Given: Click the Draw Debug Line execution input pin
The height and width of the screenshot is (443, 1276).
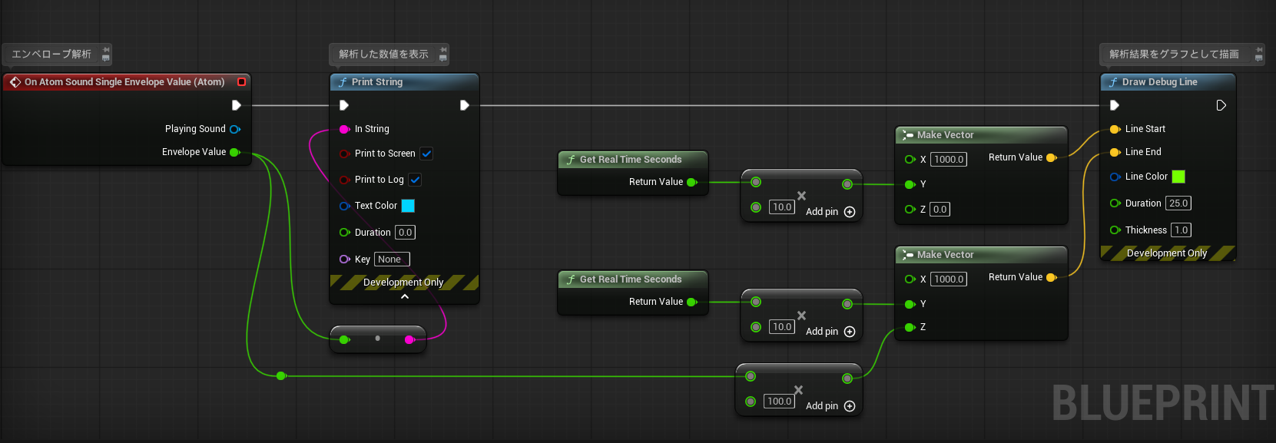Looking at the screenshot, I should point(1115,105).
